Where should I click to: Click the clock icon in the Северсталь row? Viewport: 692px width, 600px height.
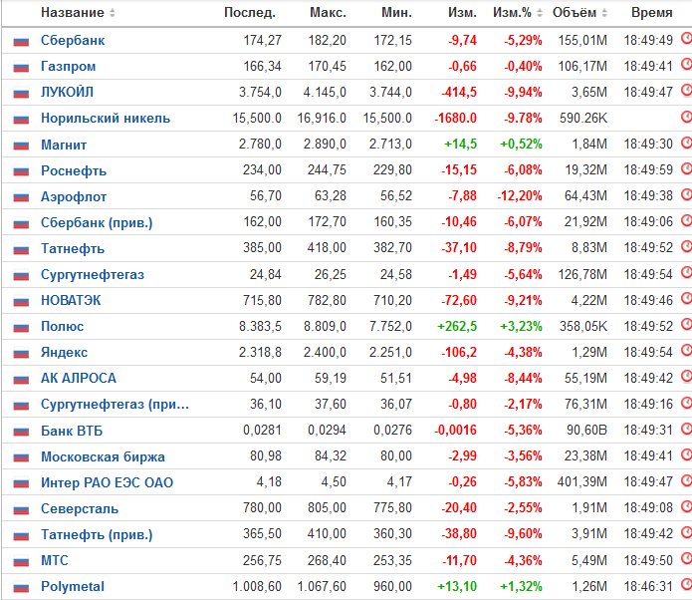[686, 506]
